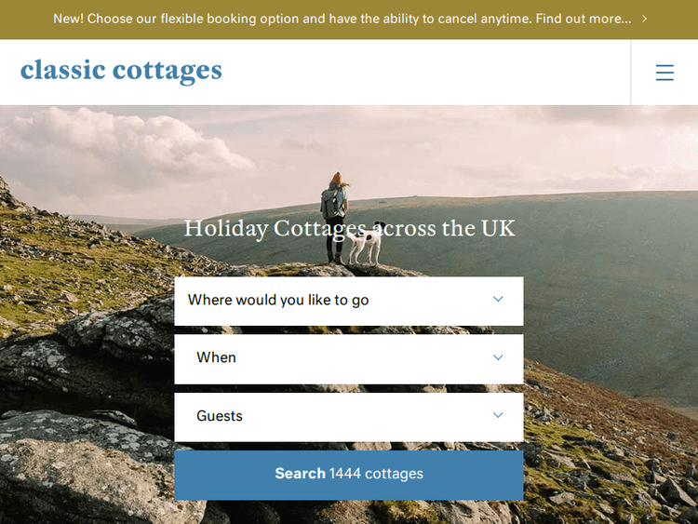Click the When field chevron
The image size is (698, 524).
(x=498, y=357)
